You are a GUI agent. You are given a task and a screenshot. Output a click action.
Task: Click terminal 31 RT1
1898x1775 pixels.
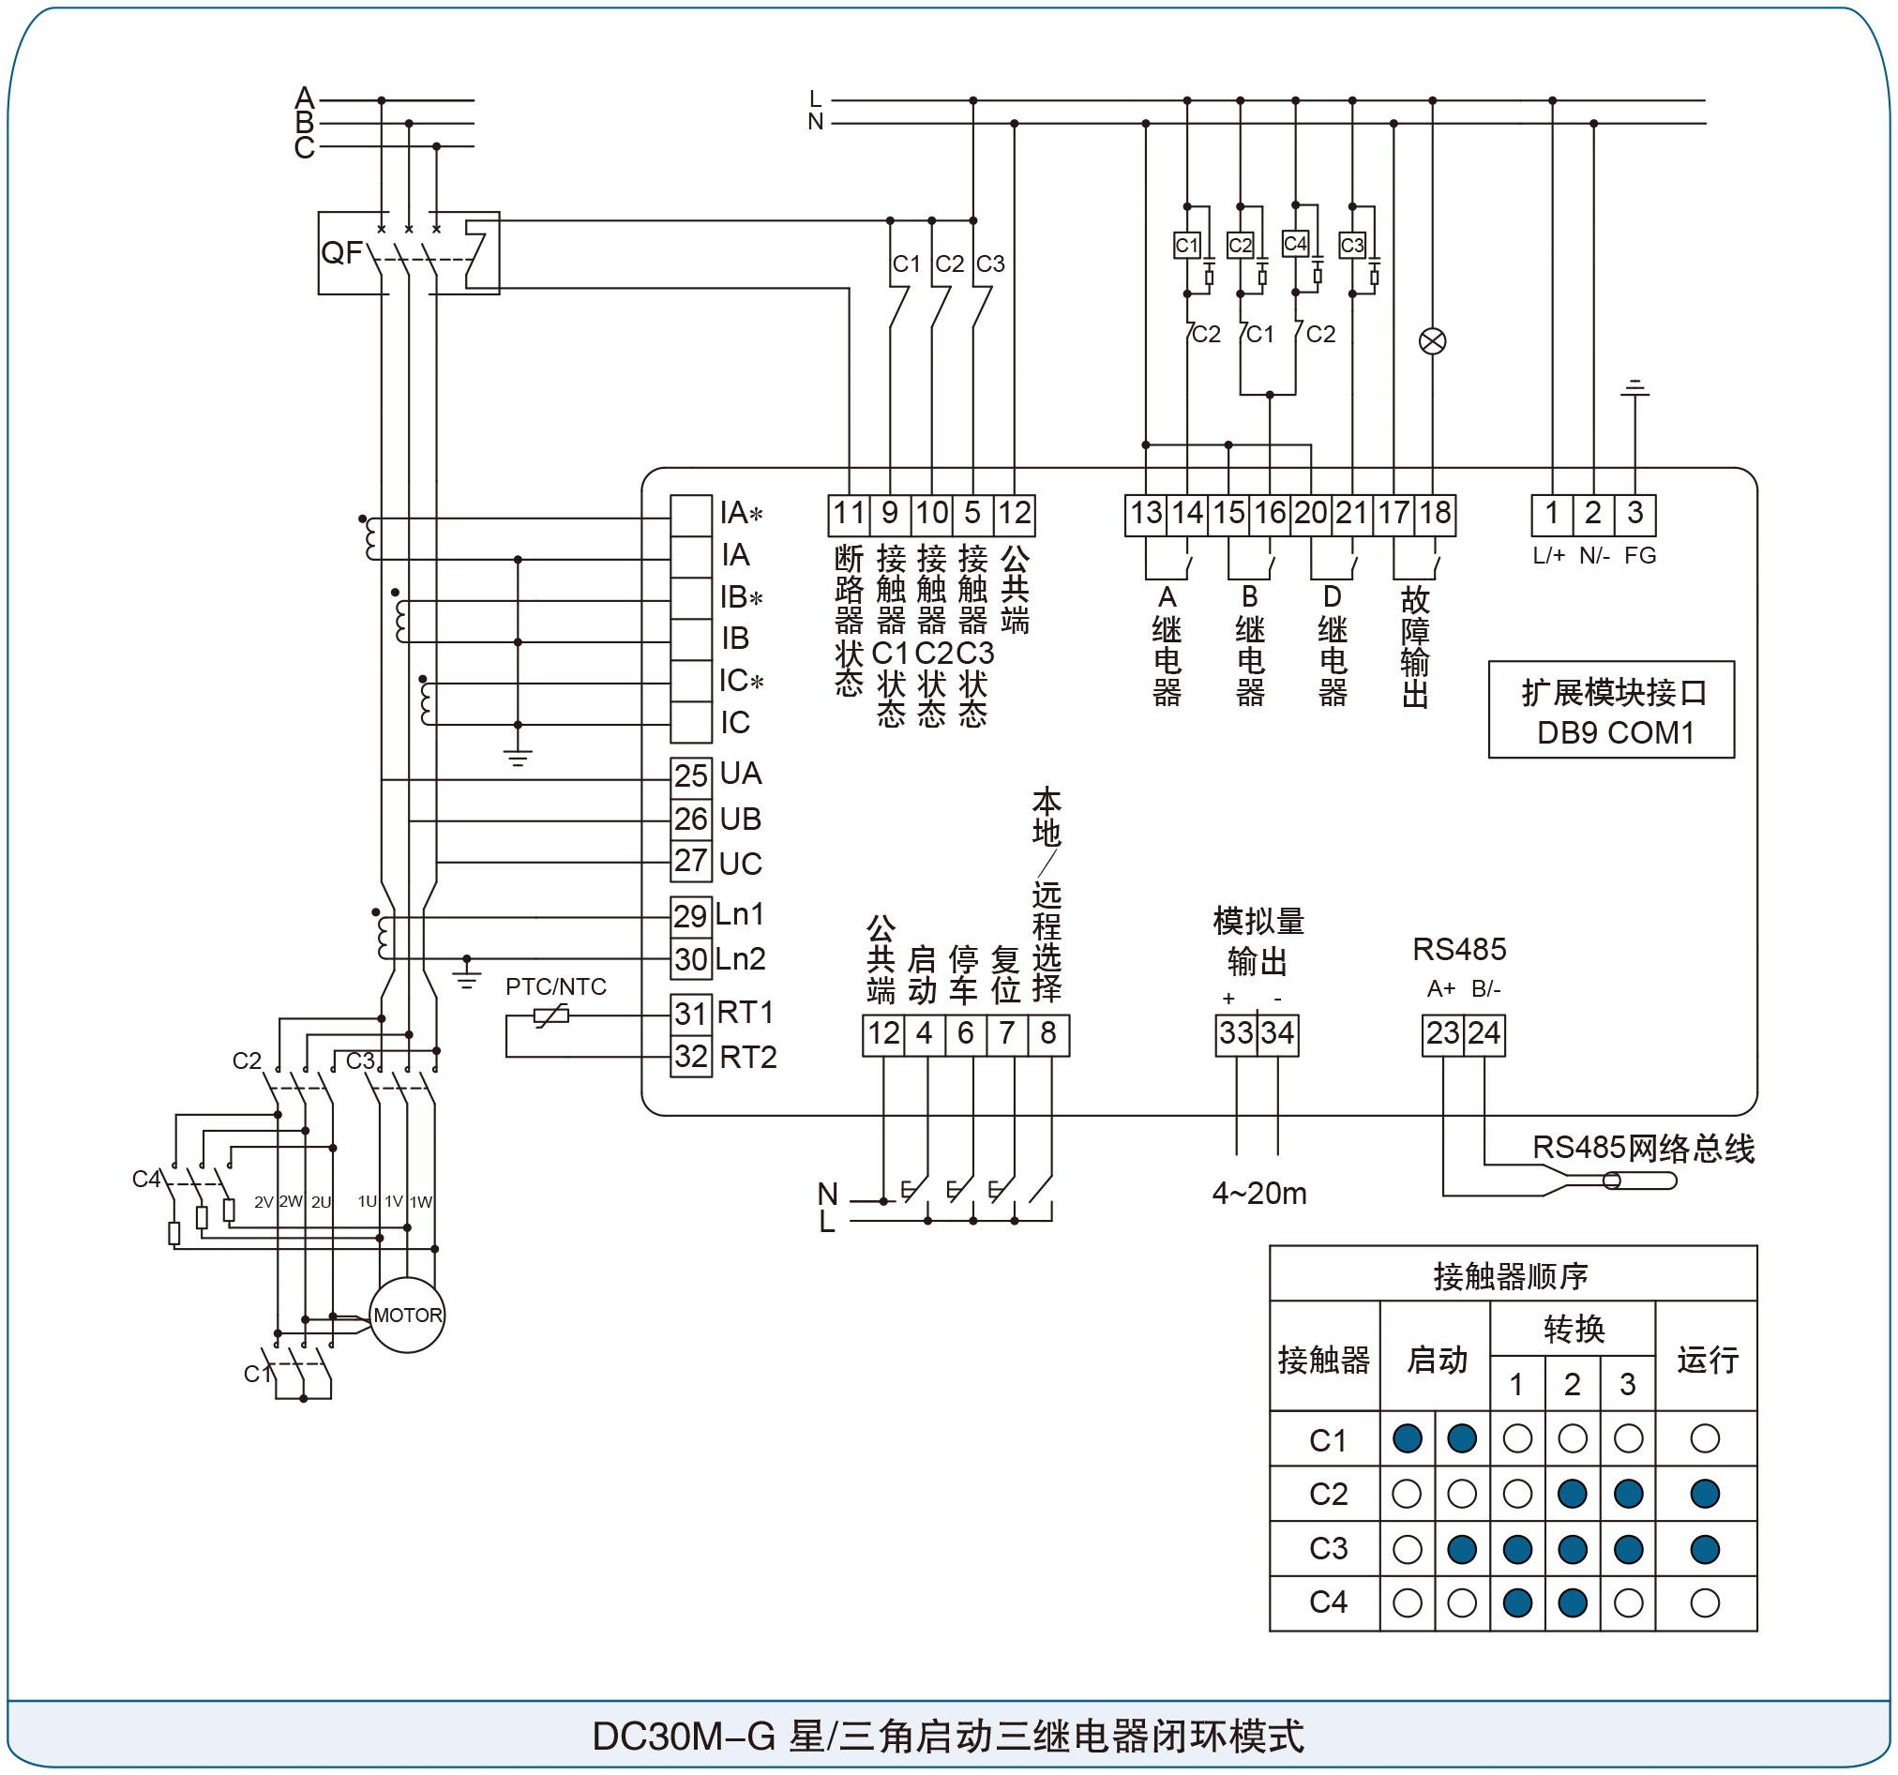(x=691, y=1013)
